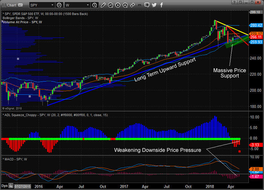The image size is (264, 190).
Task: Click the 2.88 orange MACD value
Action: [256, 169]
